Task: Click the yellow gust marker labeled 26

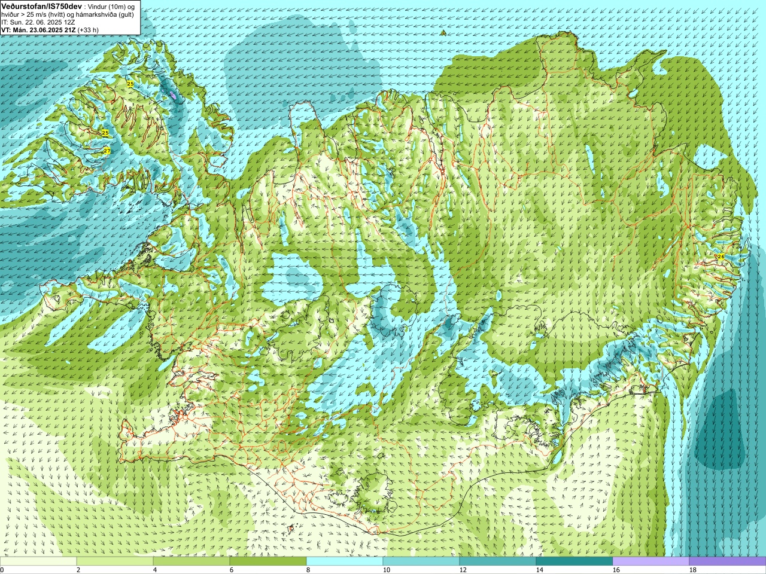Action: coord(721,257)
